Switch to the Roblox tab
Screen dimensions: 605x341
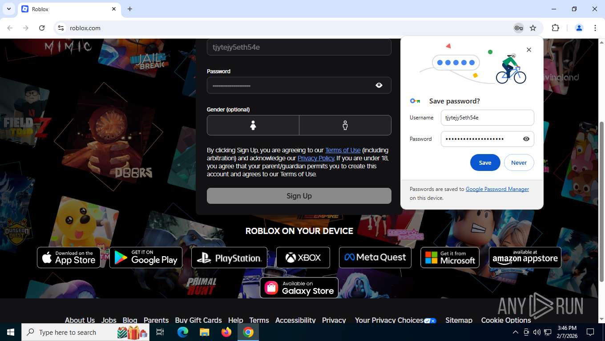[69, 9]
